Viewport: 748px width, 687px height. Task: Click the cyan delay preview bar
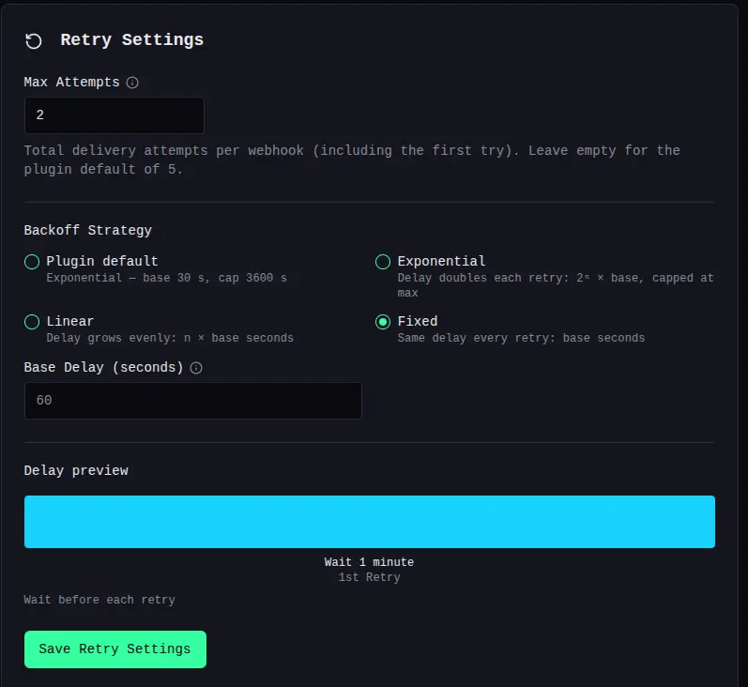(x=370, y=522)
